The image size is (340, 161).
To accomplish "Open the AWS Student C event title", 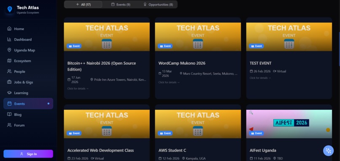I will (x=173, y=150).
